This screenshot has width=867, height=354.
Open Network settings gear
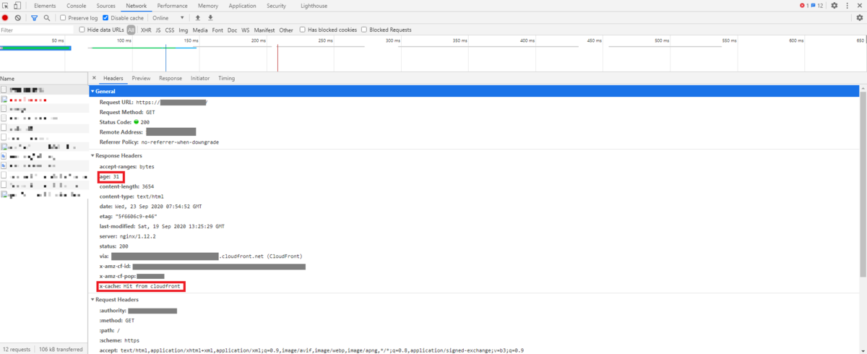click(860, 17)
